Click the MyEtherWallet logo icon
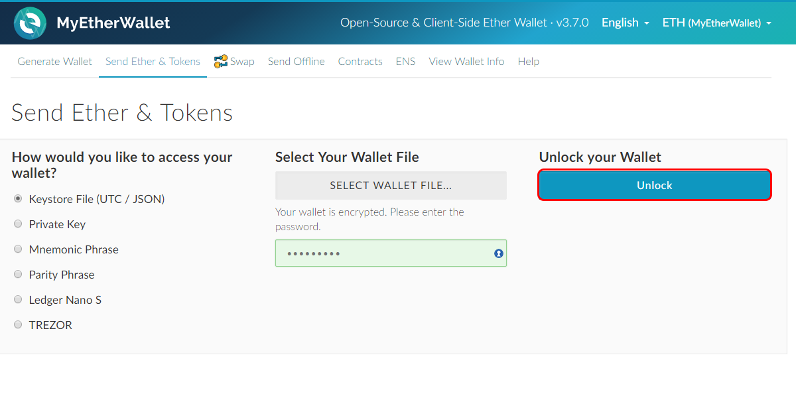Image resolution: width=796 pixels, height=404 pixels. 31,23
